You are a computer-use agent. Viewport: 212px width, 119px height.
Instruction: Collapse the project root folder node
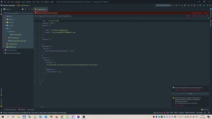(4, 13)
